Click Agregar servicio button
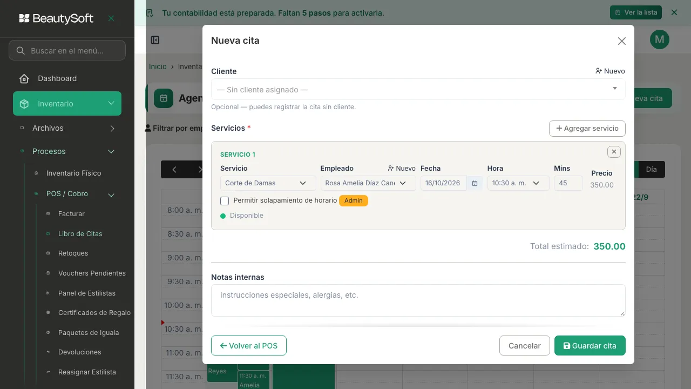 587,129
